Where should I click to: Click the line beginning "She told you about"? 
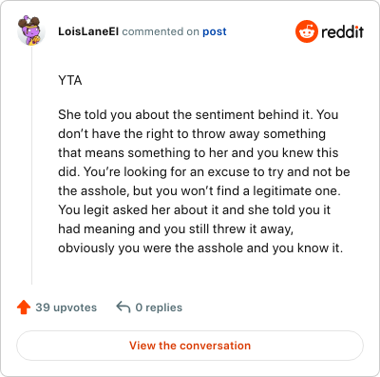pyautogui.click(x=199, y=114)
